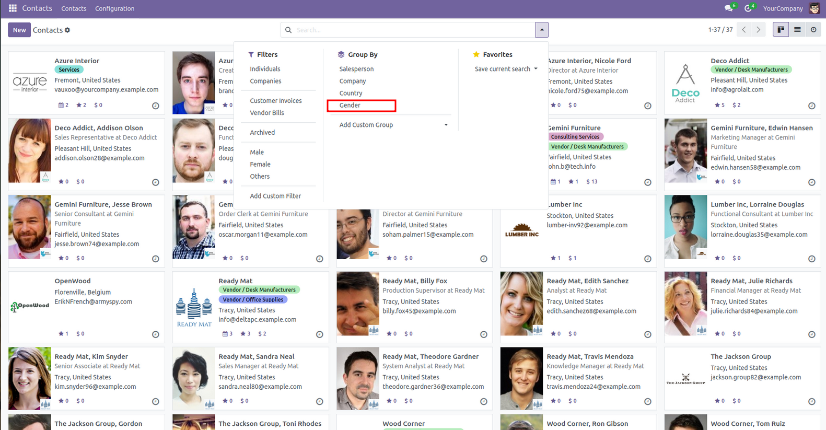This screenshot has height=430, width=826.
Task: Open activity clock on Jesse Brown card
Action: tap(156, 259)
